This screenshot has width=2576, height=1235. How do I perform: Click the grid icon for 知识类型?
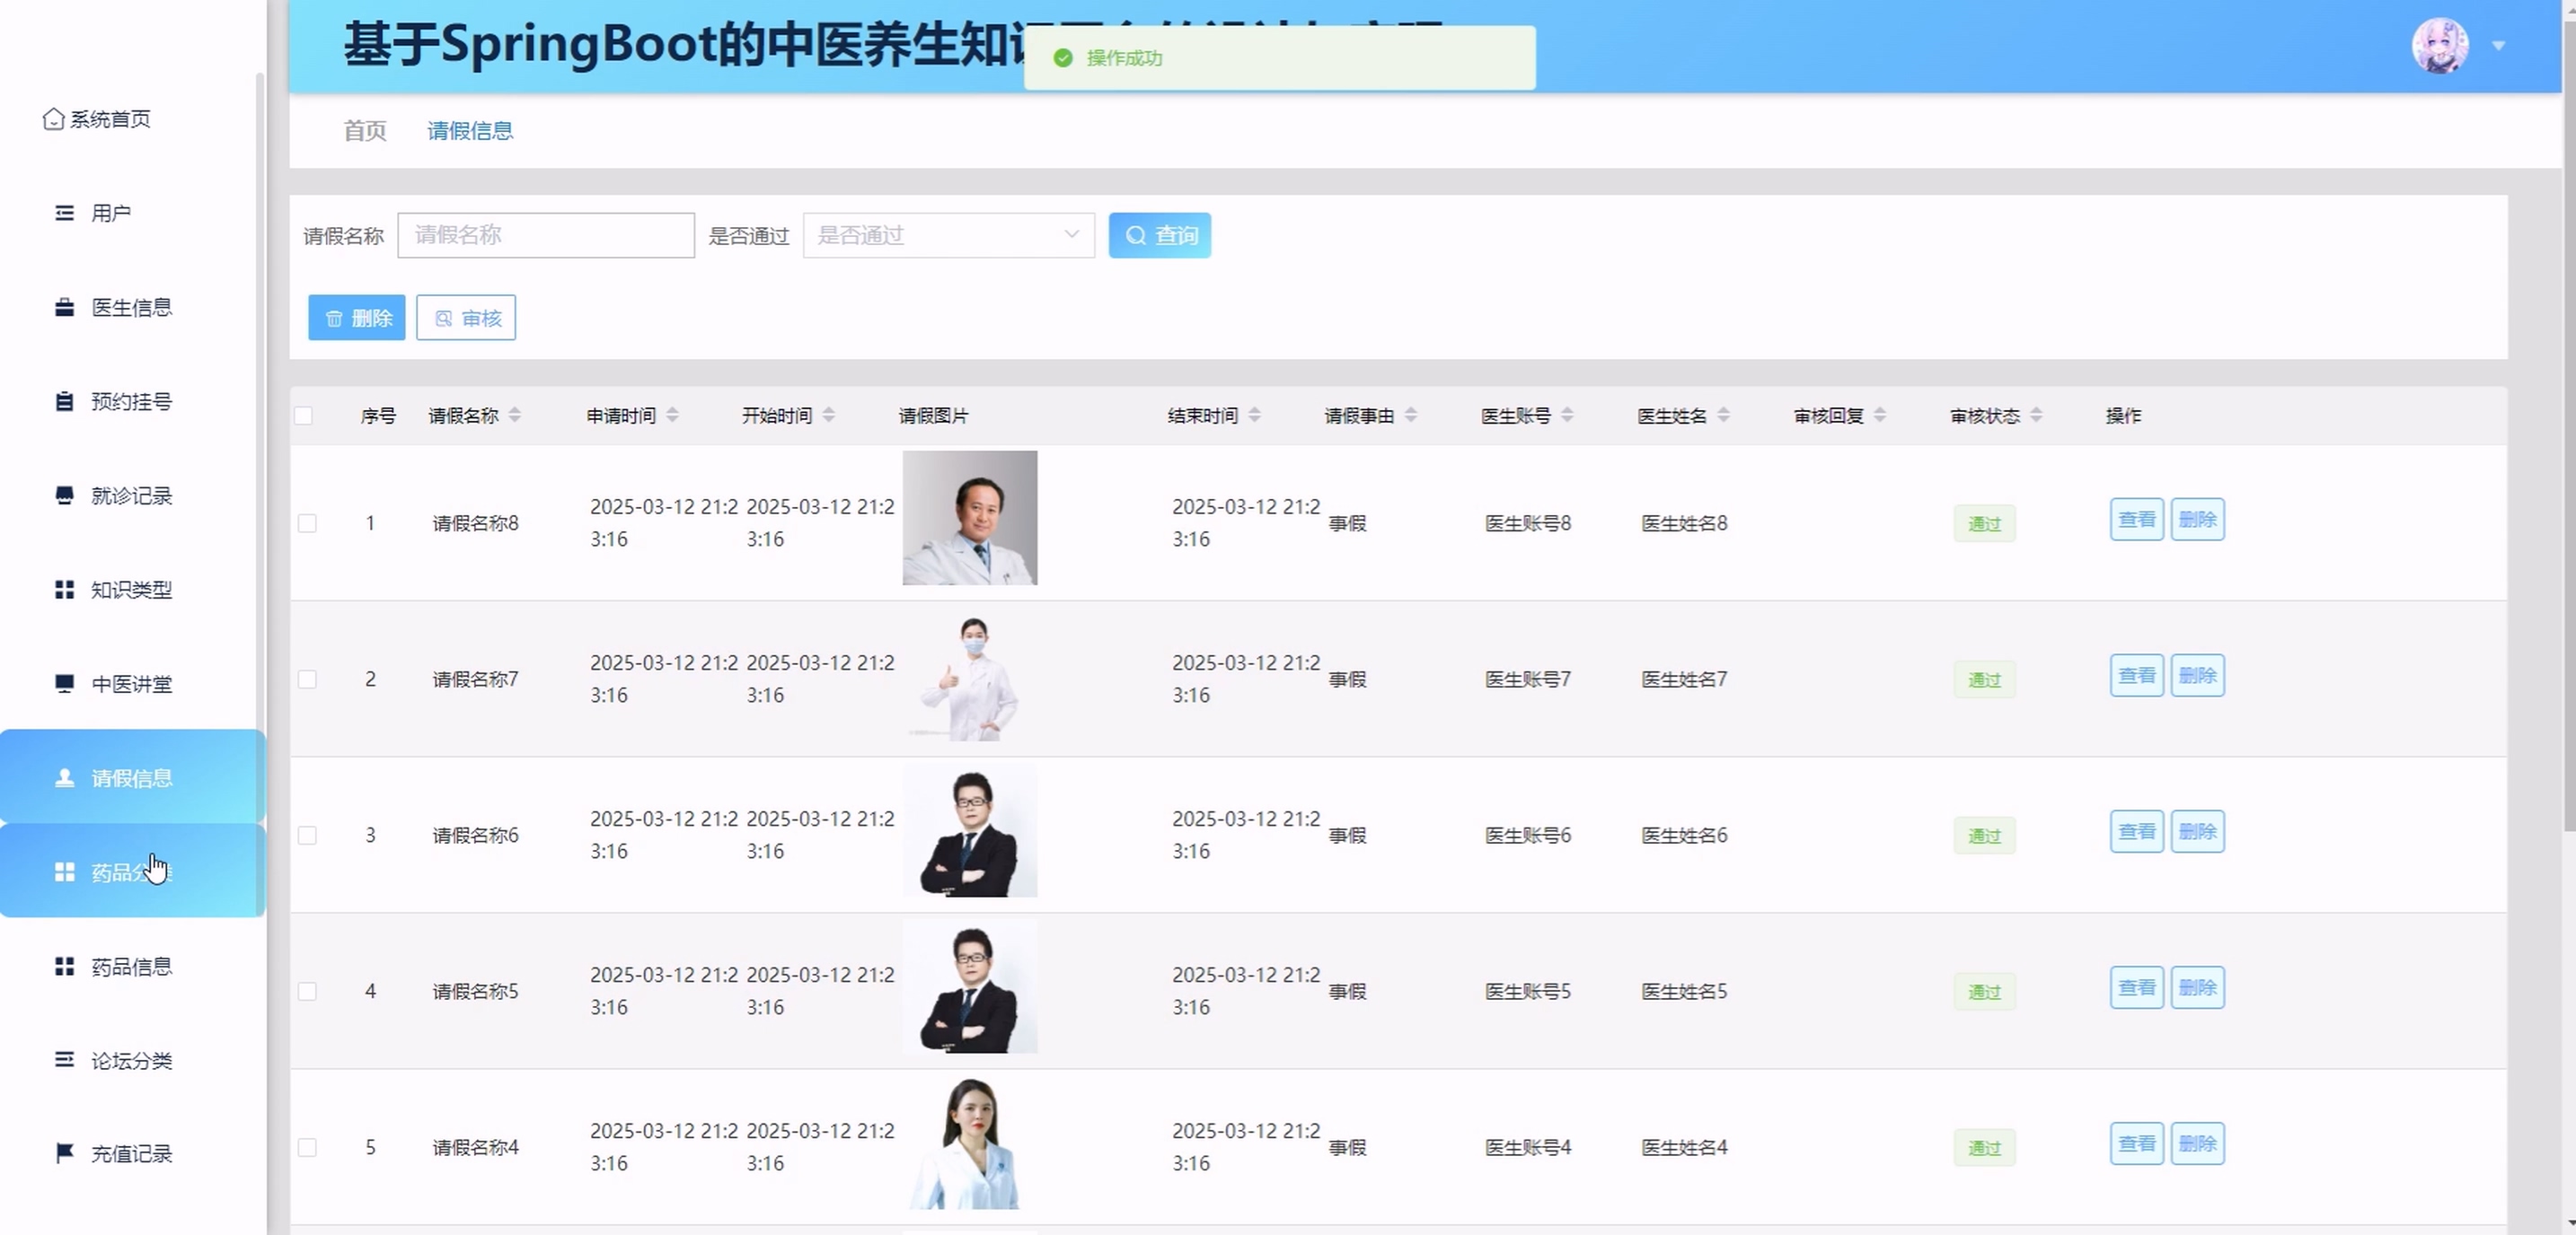coord(64,590)
